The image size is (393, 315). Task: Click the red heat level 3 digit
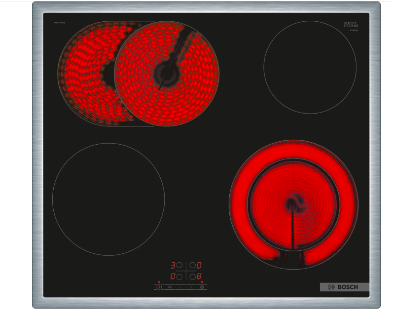pos(173,265)
